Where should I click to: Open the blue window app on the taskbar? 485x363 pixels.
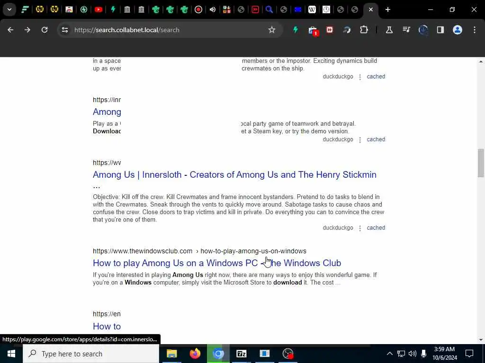(264, 354)
